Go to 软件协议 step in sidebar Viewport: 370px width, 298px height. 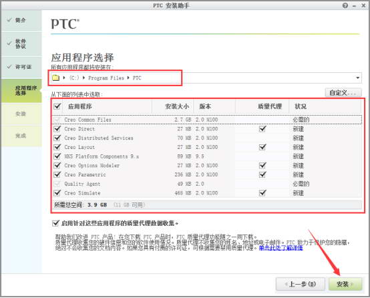point(21,44)
